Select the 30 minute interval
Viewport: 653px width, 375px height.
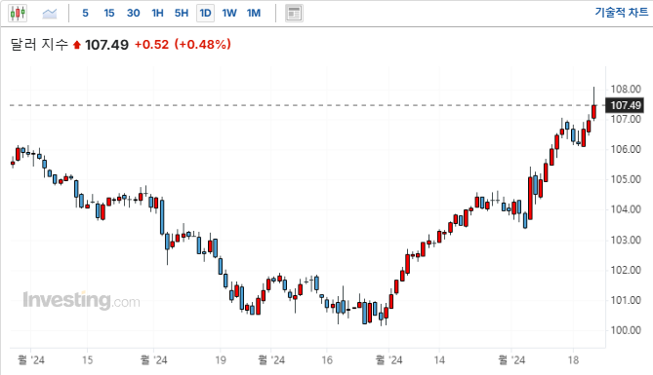click(x=134, y=14)
